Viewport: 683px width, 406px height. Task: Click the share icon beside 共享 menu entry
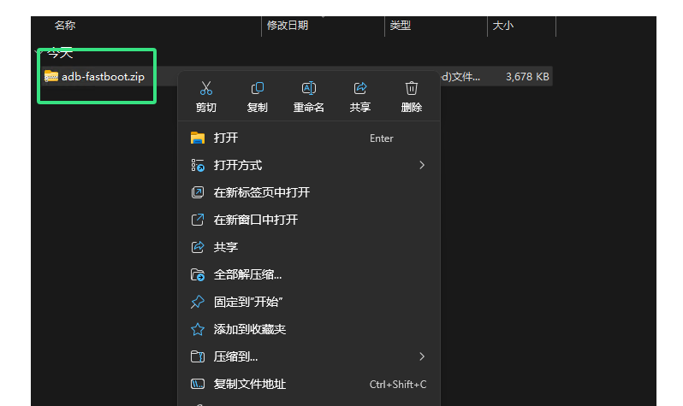point(198,247)
